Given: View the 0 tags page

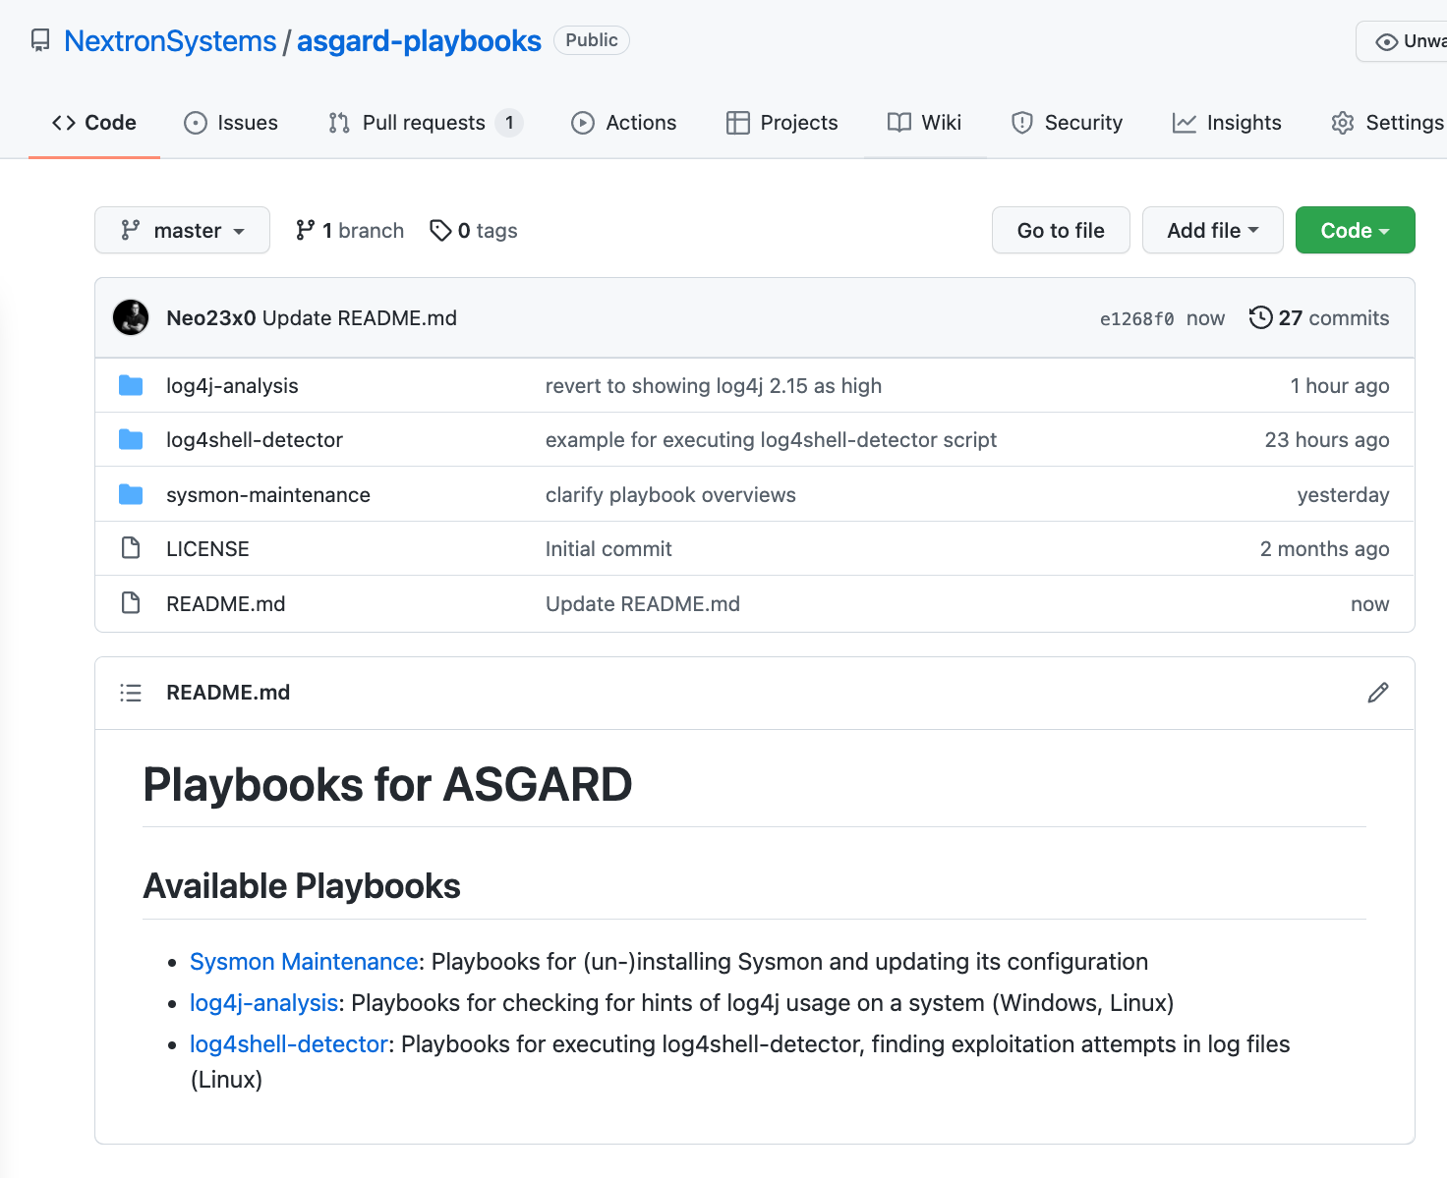Looking at the screenshot, I should [474, 230].
